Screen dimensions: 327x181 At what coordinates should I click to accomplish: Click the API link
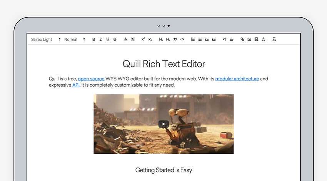point(76,85)
